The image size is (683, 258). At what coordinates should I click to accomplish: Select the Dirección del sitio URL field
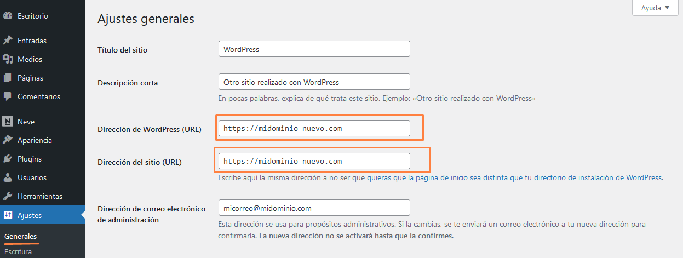[314, 161]
